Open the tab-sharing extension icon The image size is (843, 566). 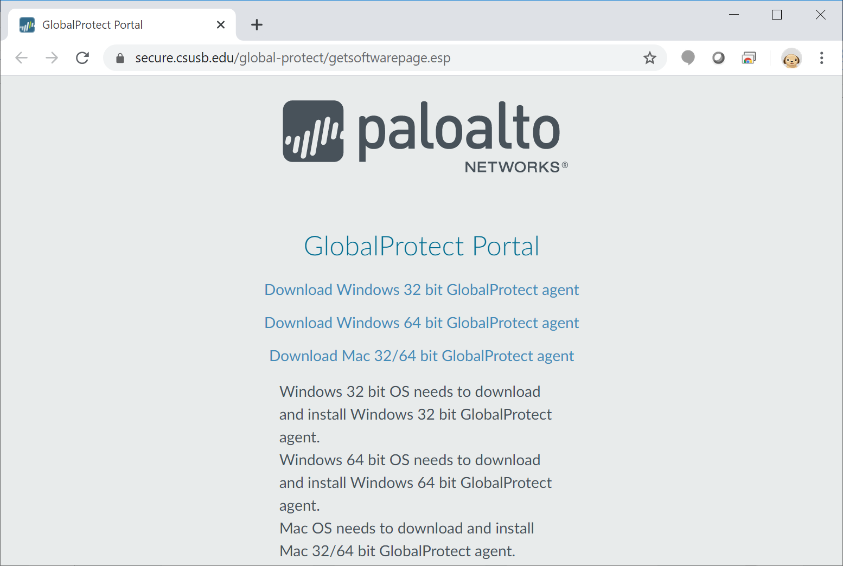pos(749,57)
